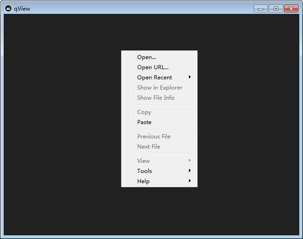Screen dimensions: 303x239
Task: Select Open URL... in the menu
Action: 153,67
